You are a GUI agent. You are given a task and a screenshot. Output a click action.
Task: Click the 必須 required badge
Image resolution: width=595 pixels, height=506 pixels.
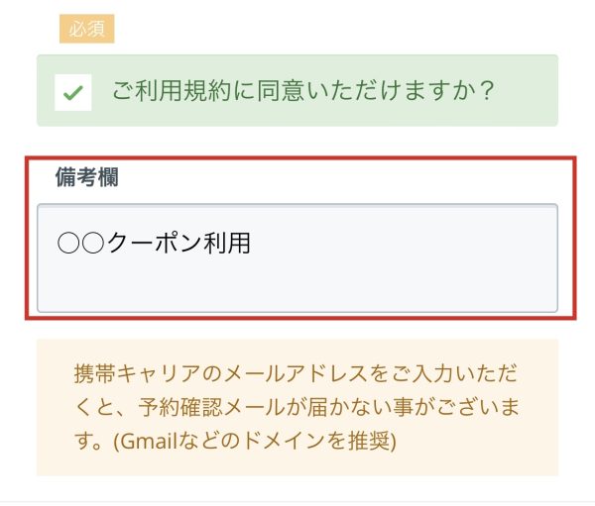87,29
